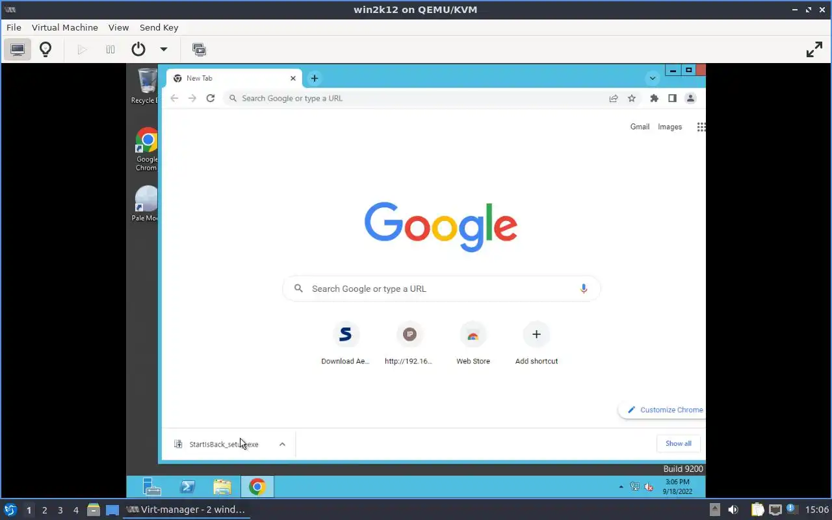Click the run virtual machine play icon
Screen dimensions: 832x520
82,49
